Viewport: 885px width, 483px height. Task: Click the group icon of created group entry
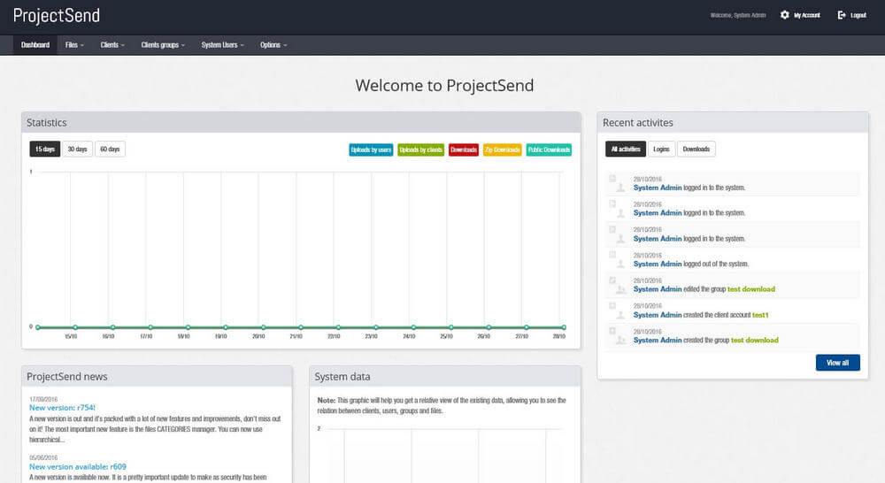(620, 341)
